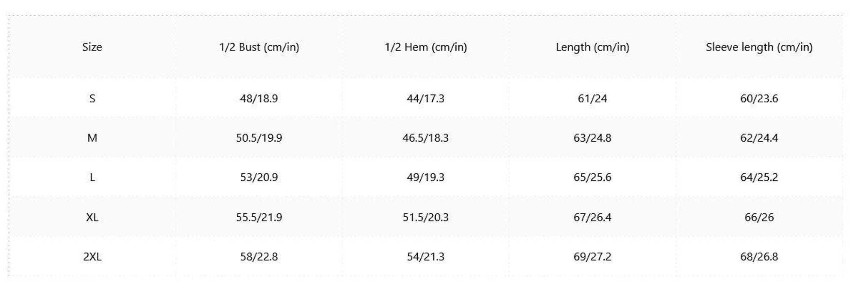Screen dimensions: 856x307
Task: Click the M size row label
Action: [92, 138]
